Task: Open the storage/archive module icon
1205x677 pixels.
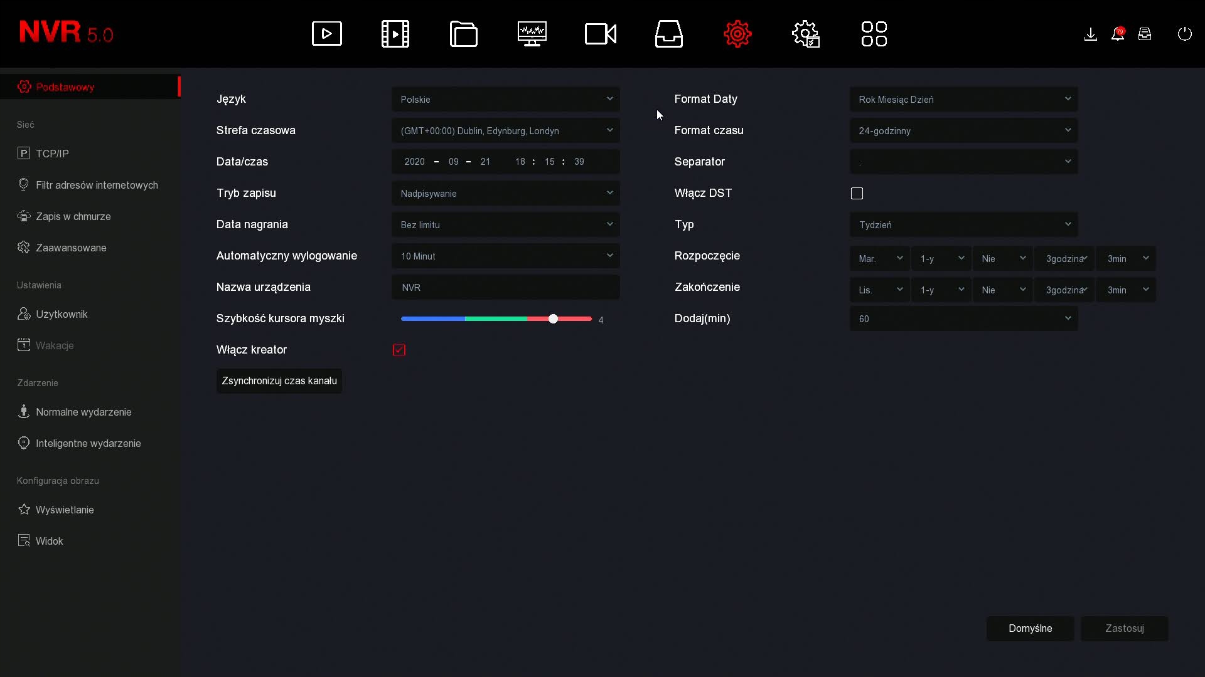Action: pyautogui.click(x=668, y=33)
